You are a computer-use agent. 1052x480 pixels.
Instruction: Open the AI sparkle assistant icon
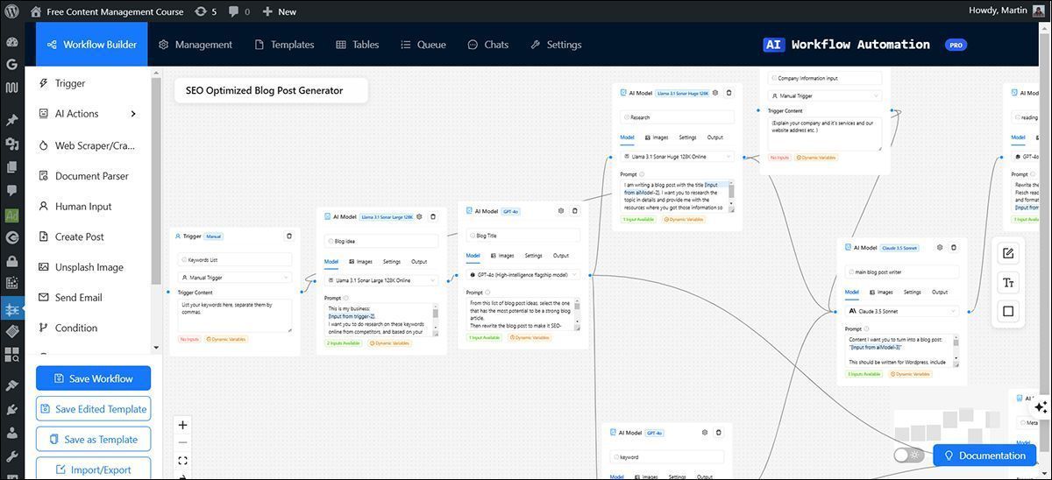[1041, 407]
